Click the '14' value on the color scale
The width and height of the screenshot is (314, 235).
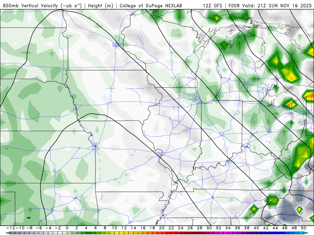pyautogui.click(x=133, y=228)
